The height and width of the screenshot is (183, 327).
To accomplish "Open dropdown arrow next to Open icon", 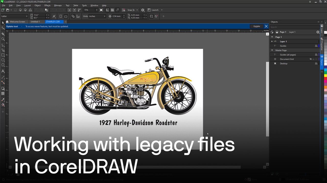I will (11, 10).
